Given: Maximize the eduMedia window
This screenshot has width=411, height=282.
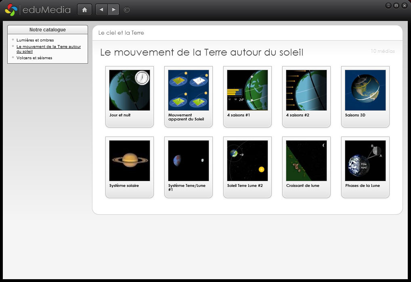Looking at the screenshot, I should coord(396,5).
